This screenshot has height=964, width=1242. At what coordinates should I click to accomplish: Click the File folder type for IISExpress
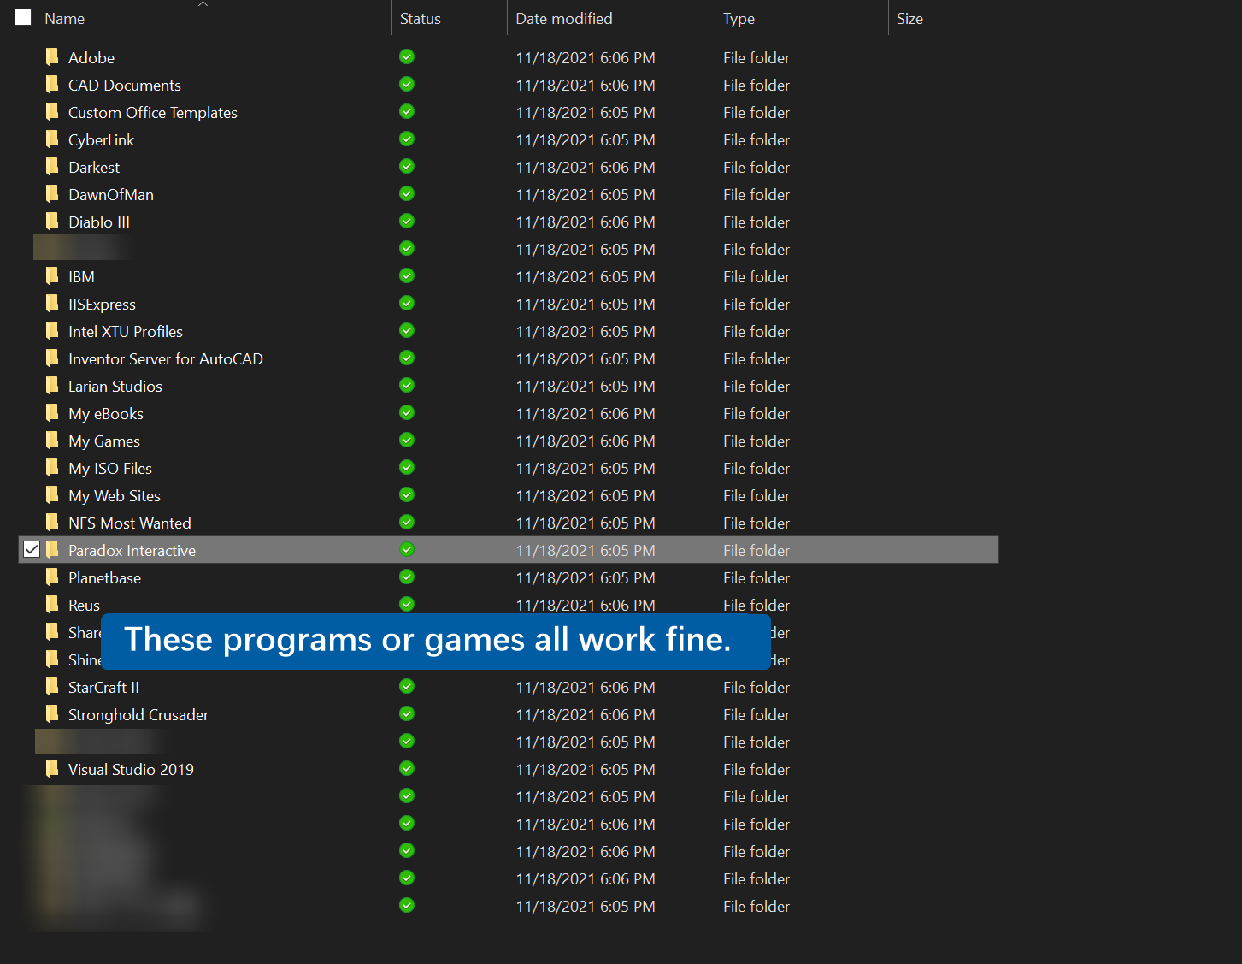point(756,304)
